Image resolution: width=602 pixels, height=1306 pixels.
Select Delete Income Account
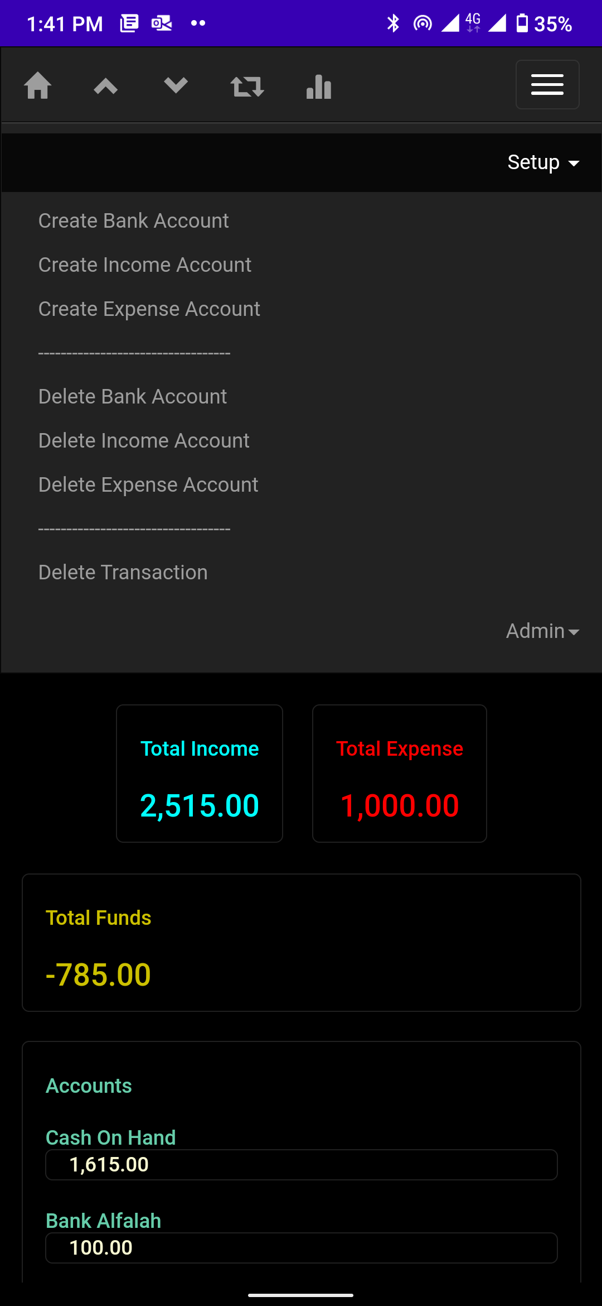pyautogui.click(x=144, y=441)
